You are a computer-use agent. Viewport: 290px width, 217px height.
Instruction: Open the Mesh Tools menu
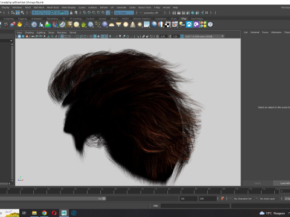[x=53, y=7]
